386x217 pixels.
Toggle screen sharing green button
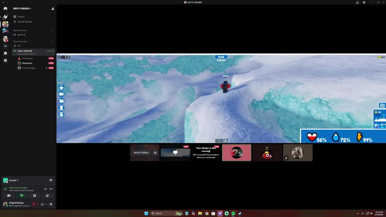(22, 196)
